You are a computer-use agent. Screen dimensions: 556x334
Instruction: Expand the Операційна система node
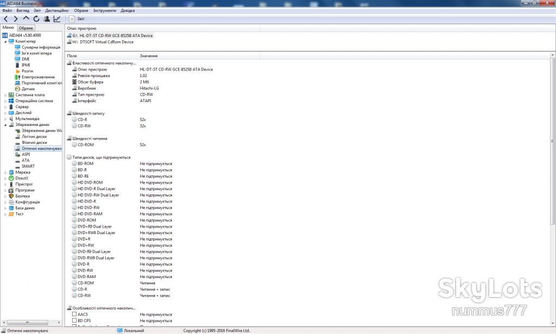[5, 101]
